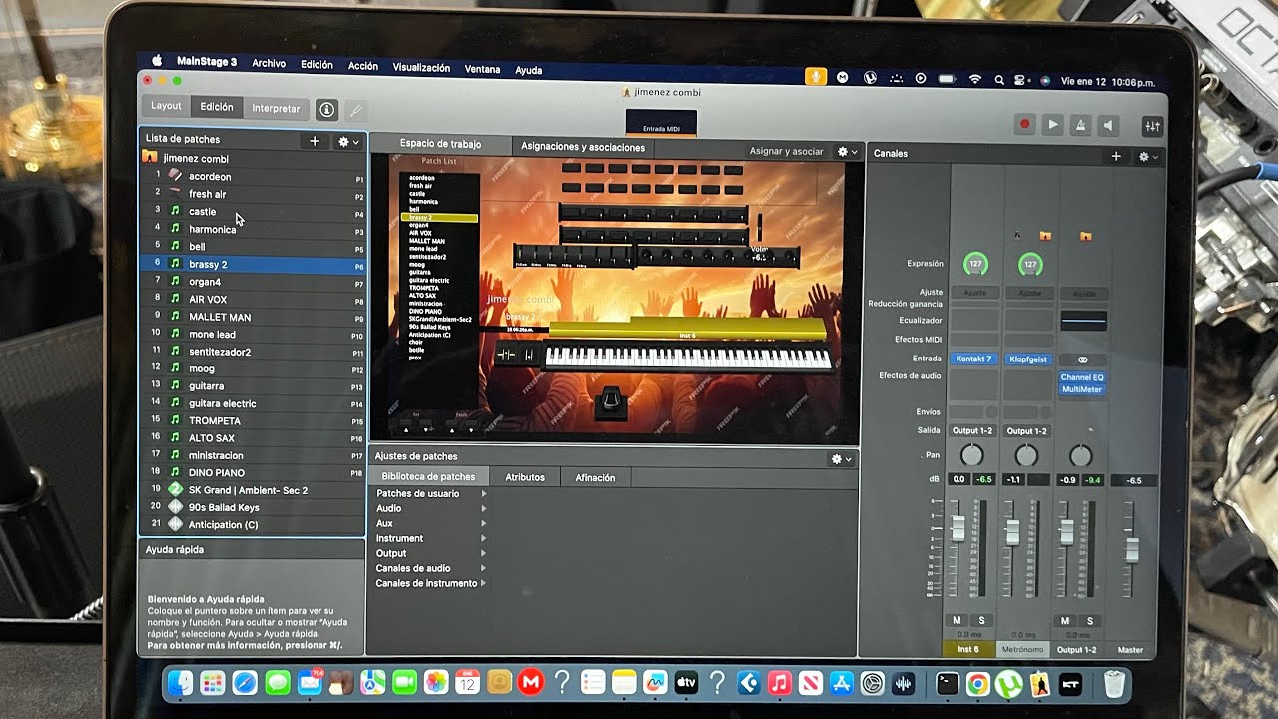Open Finder from the dock

click(x=181, y=683)
